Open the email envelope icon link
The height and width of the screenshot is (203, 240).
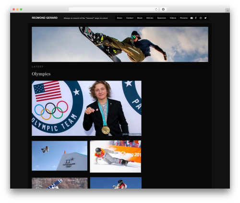pyautogui.click(x=192, y=18)
